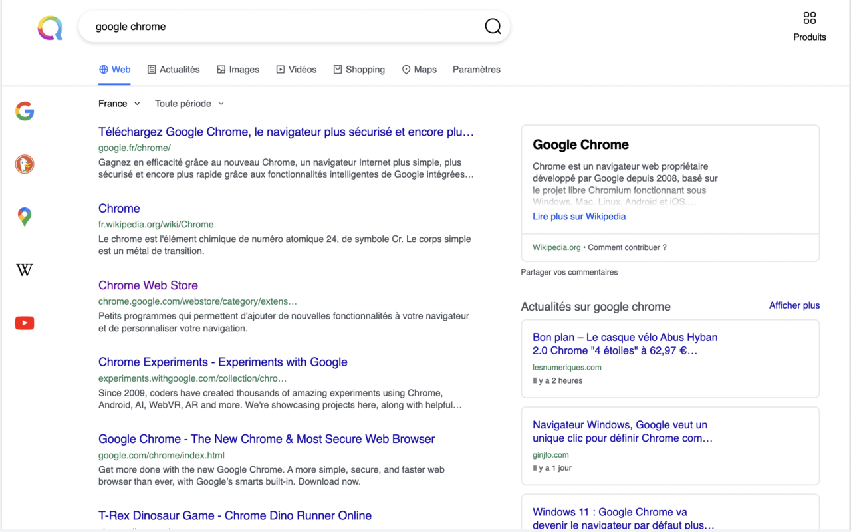
Task: Click the fr.wikipedia.org/wiki/Chrome URL
Action: 156,225
